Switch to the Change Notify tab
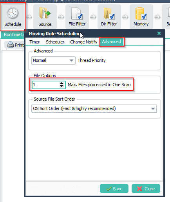Screen dimensions: 170x202 tap(84, 42)
